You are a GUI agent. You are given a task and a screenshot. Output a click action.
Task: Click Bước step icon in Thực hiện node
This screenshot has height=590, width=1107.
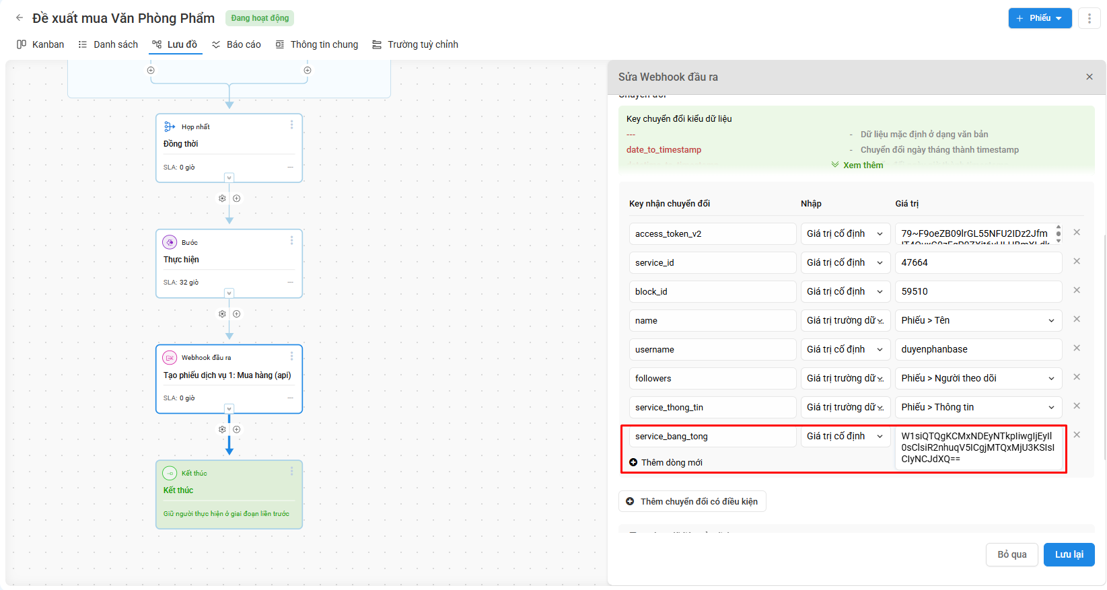click(170, 242)
